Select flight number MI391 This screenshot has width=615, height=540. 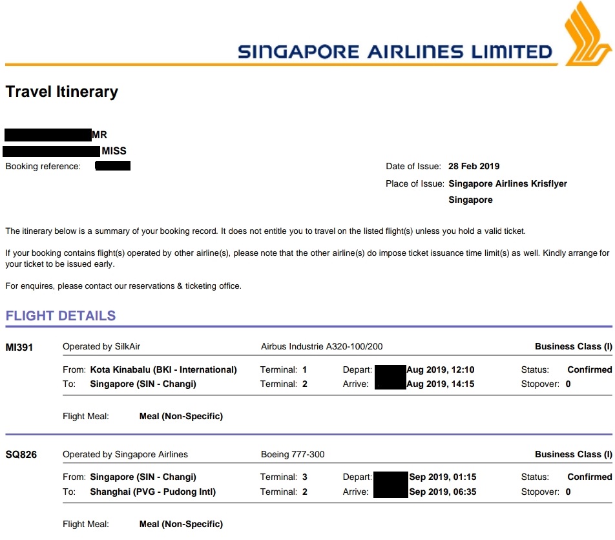click(19, 347)
